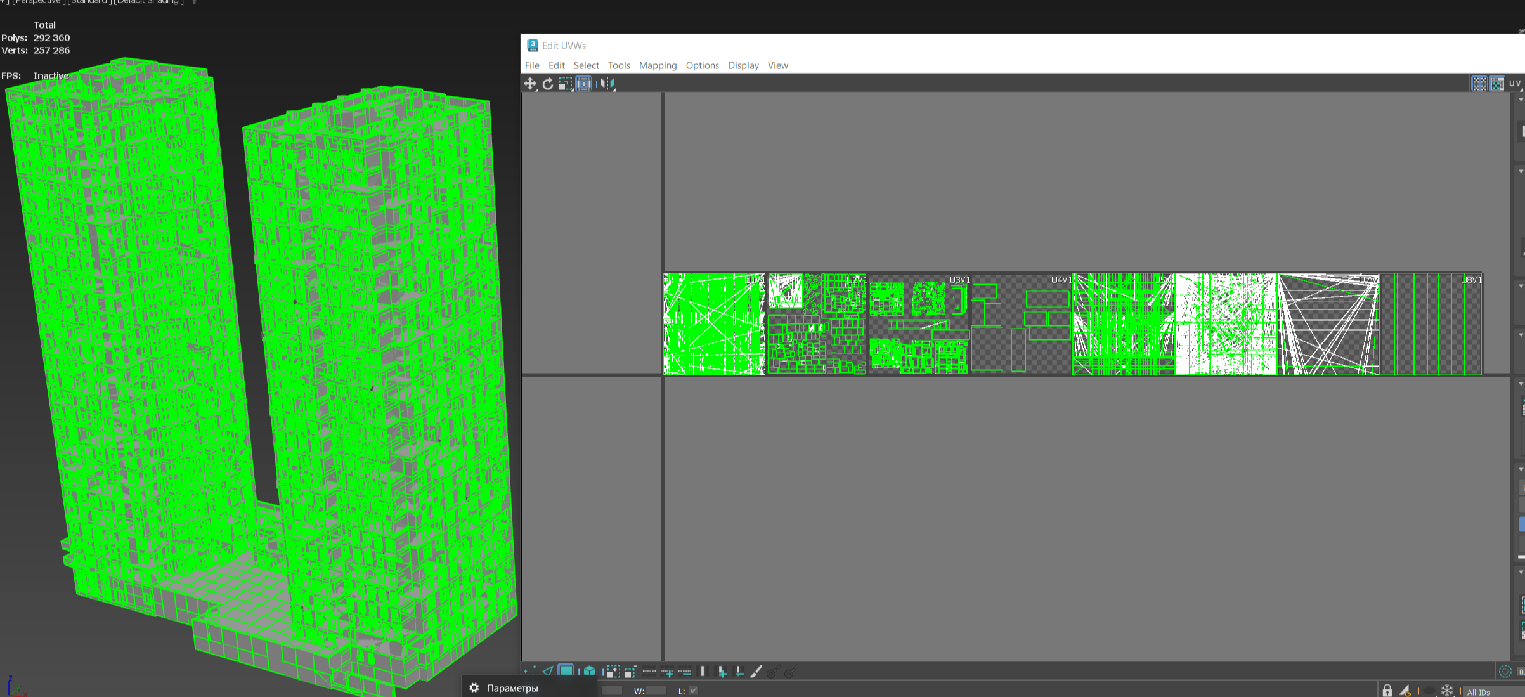This screenshot has height=697, width=1525.
Task: Toggle the Freeform mode tool
Action: click(583, 84)
